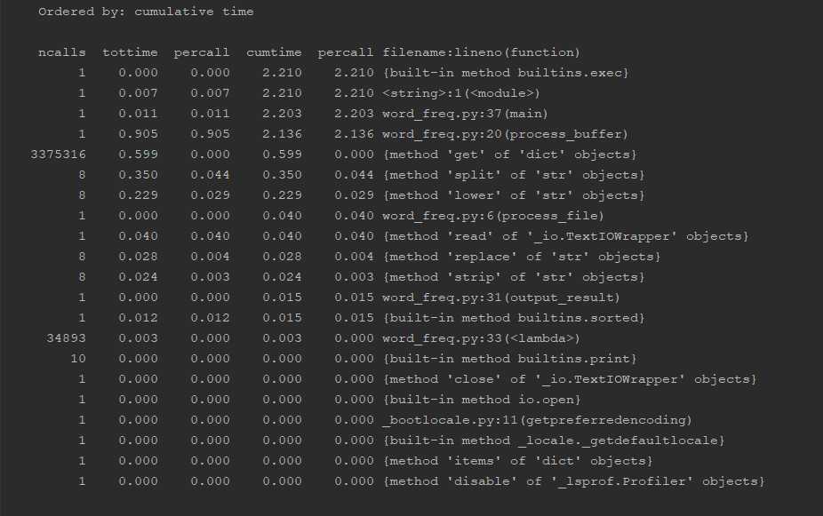The image size is (823, 516).
Task: Click the builtins.exec row entry
Action: (x=506, y=73)
